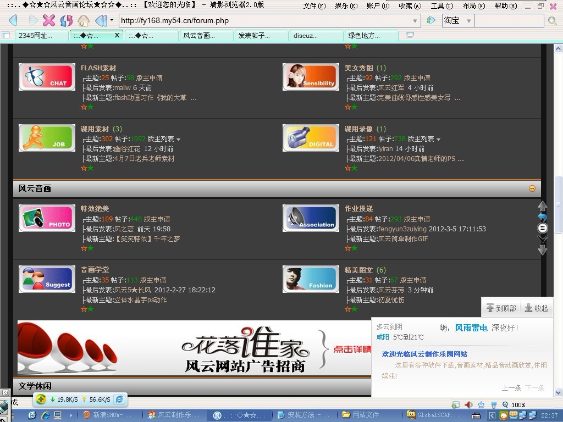Click the new tab icon after tabs
This screenshot has height=422, width=563.
point(410,35)
